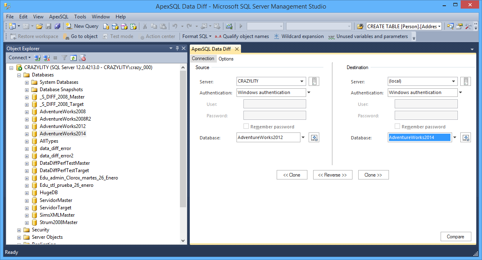
Task: Close the Object Explorer panel
Action: [x=184, y=48]
